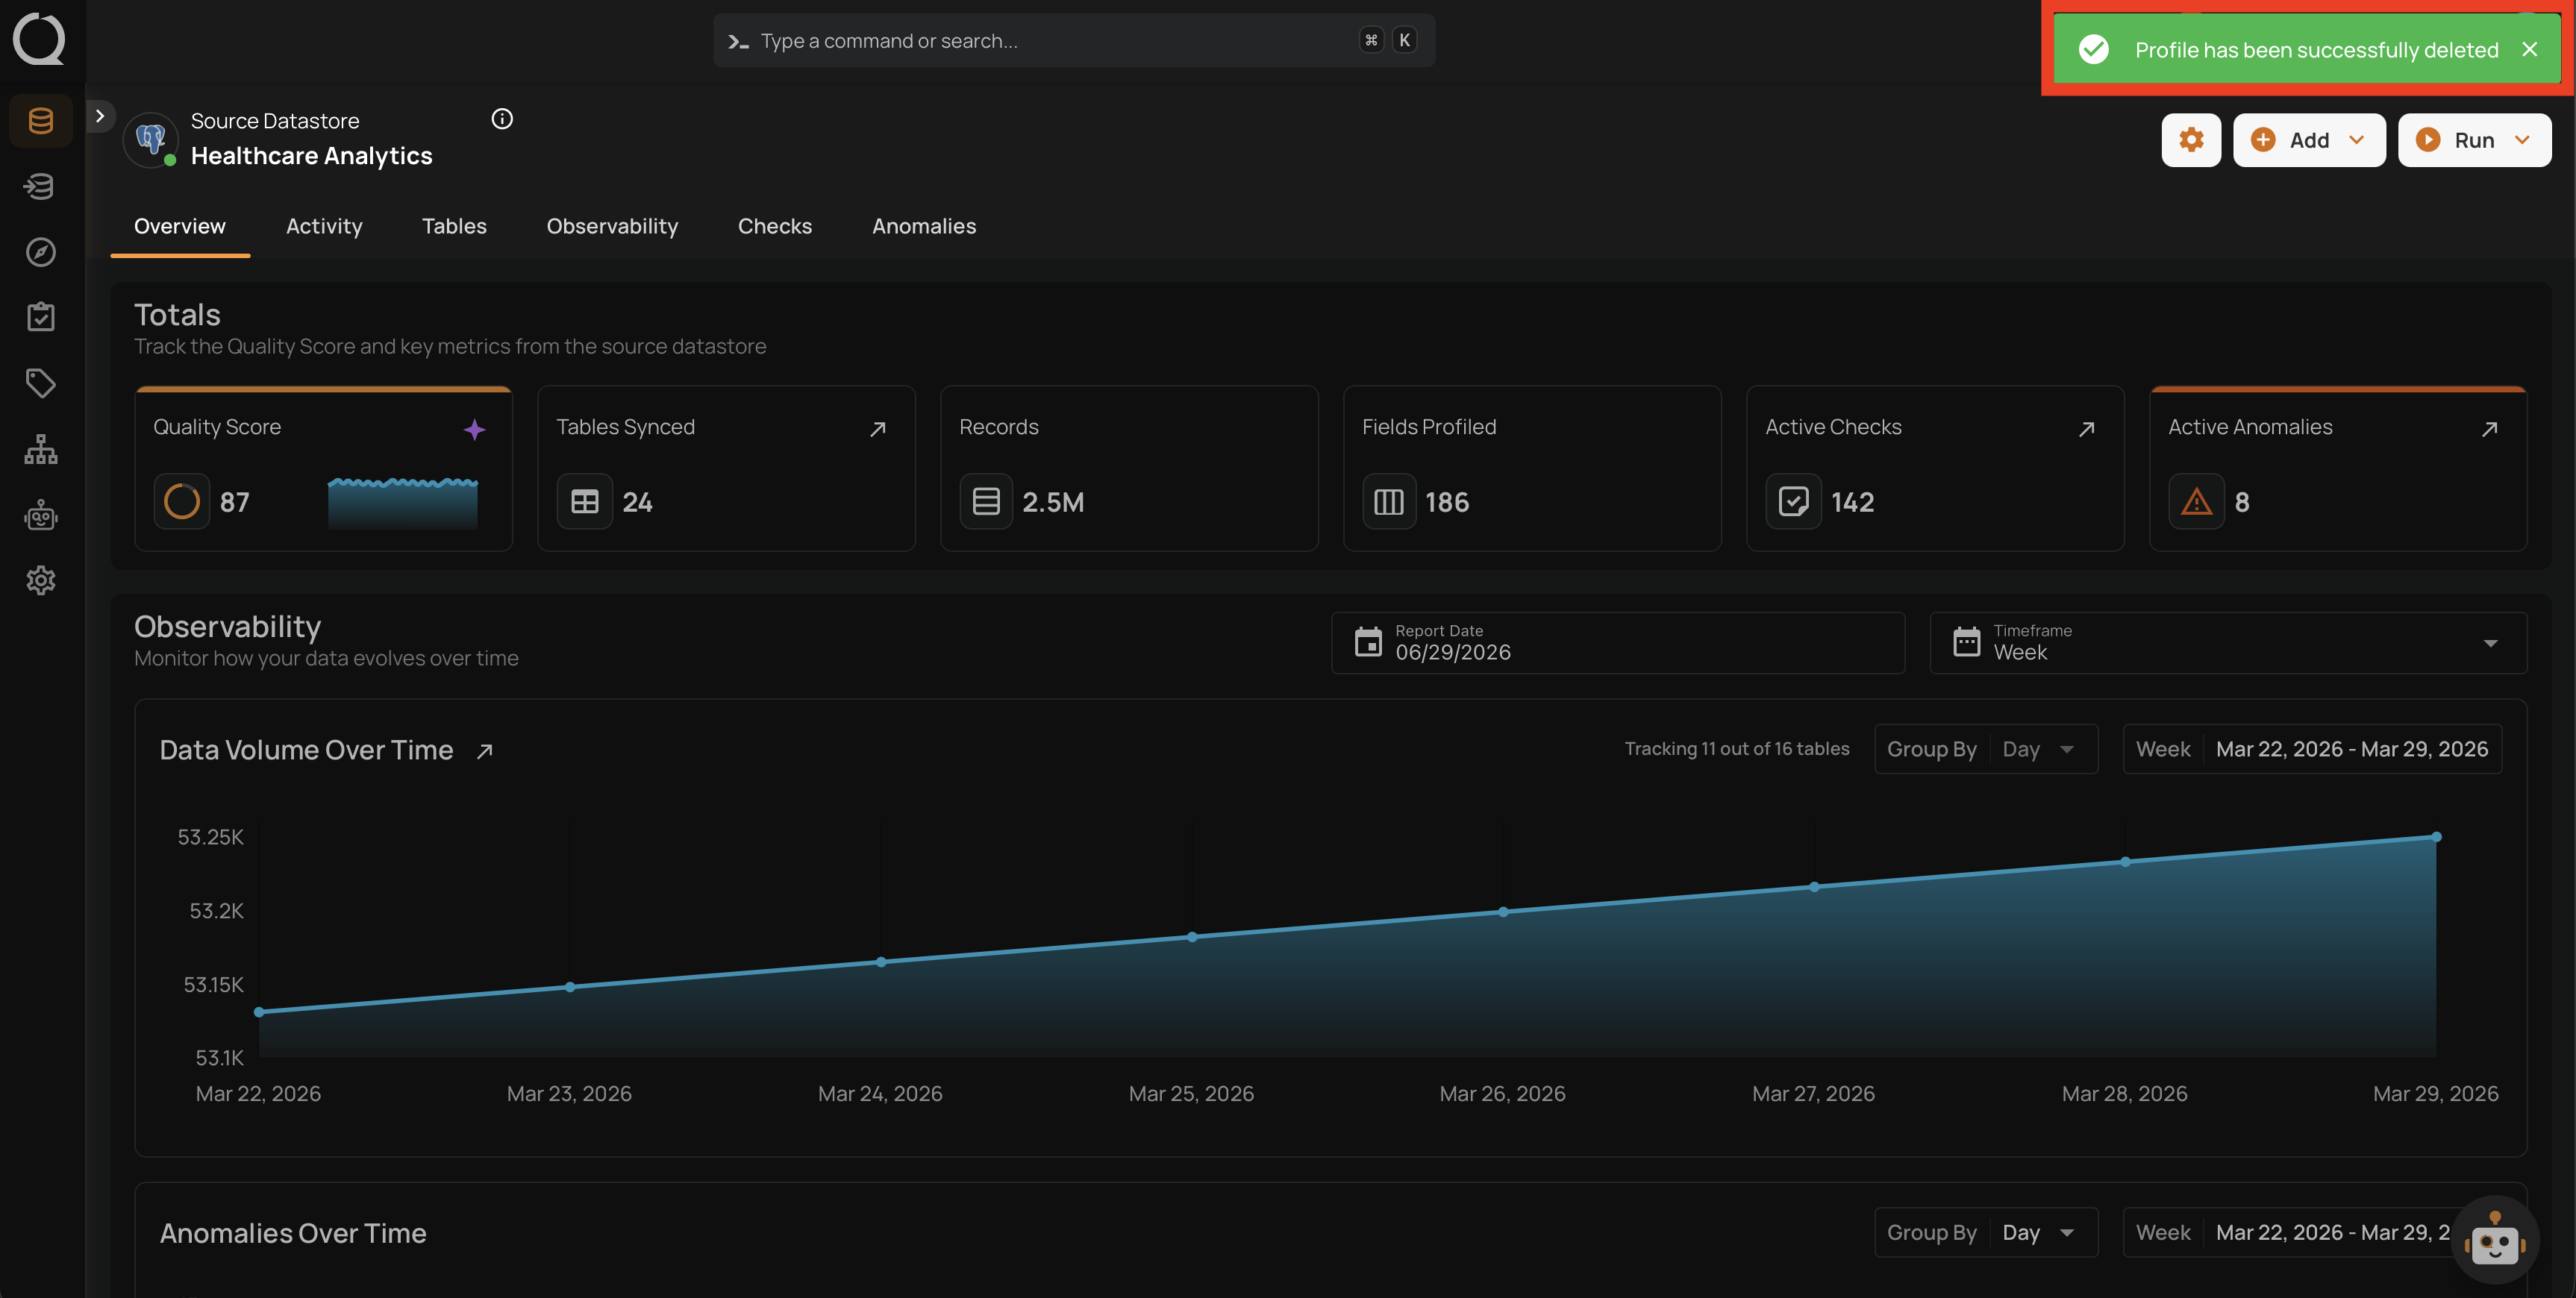2576x1298 pixels.
Task: Open the Qualytics logo home
Action: 40,40
